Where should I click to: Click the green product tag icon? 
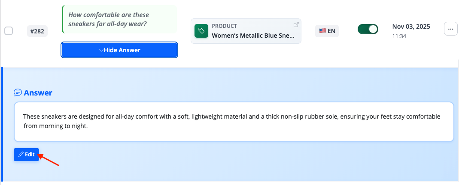200,31
